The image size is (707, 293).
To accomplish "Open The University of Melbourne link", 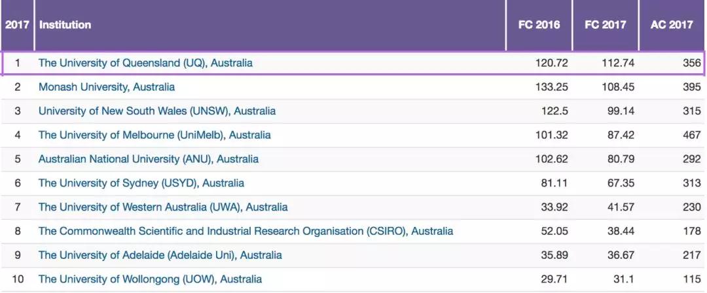I will point(154,135).
